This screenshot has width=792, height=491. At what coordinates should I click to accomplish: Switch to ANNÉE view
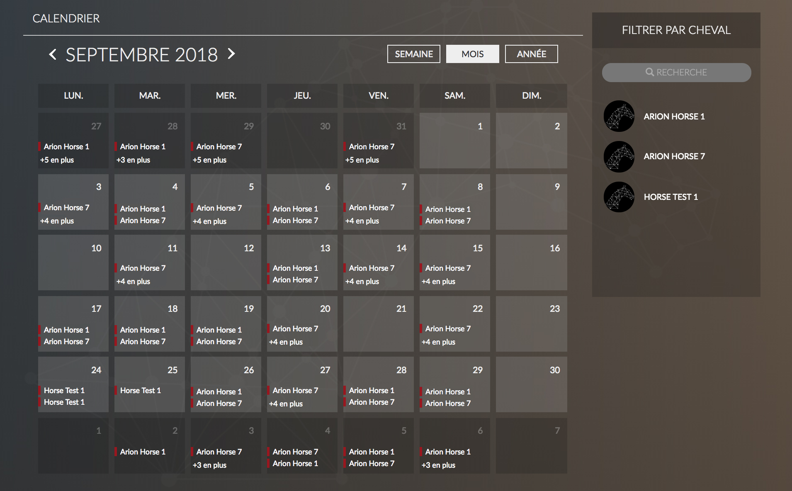point(531,54)
